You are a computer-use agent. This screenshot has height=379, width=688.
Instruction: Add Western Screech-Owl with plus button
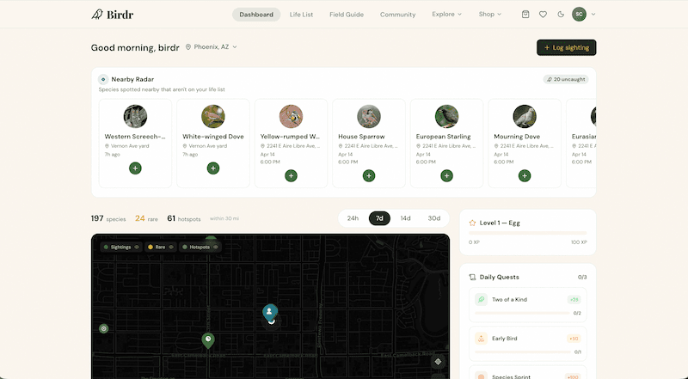pyautogui.click(x=135, y=168)
